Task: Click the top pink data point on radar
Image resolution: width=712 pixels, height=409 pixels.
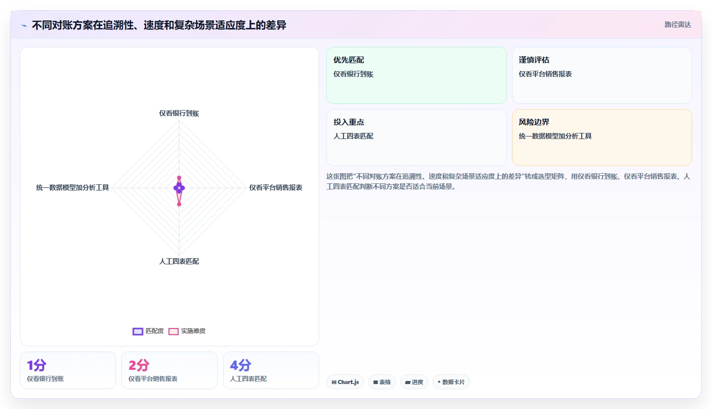Action: click(x=179, y=178)
